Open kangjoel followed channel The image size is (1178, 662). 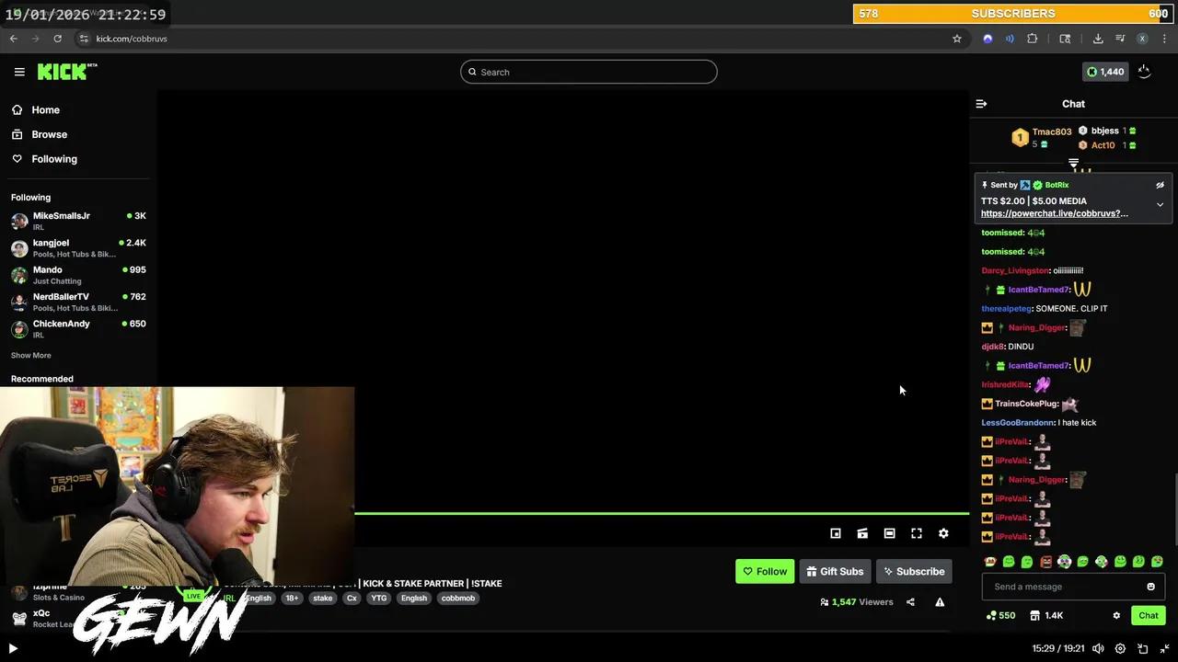pos(78,247)
